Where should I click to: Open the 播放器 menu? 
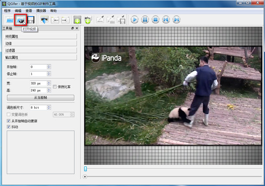point(41,10)
